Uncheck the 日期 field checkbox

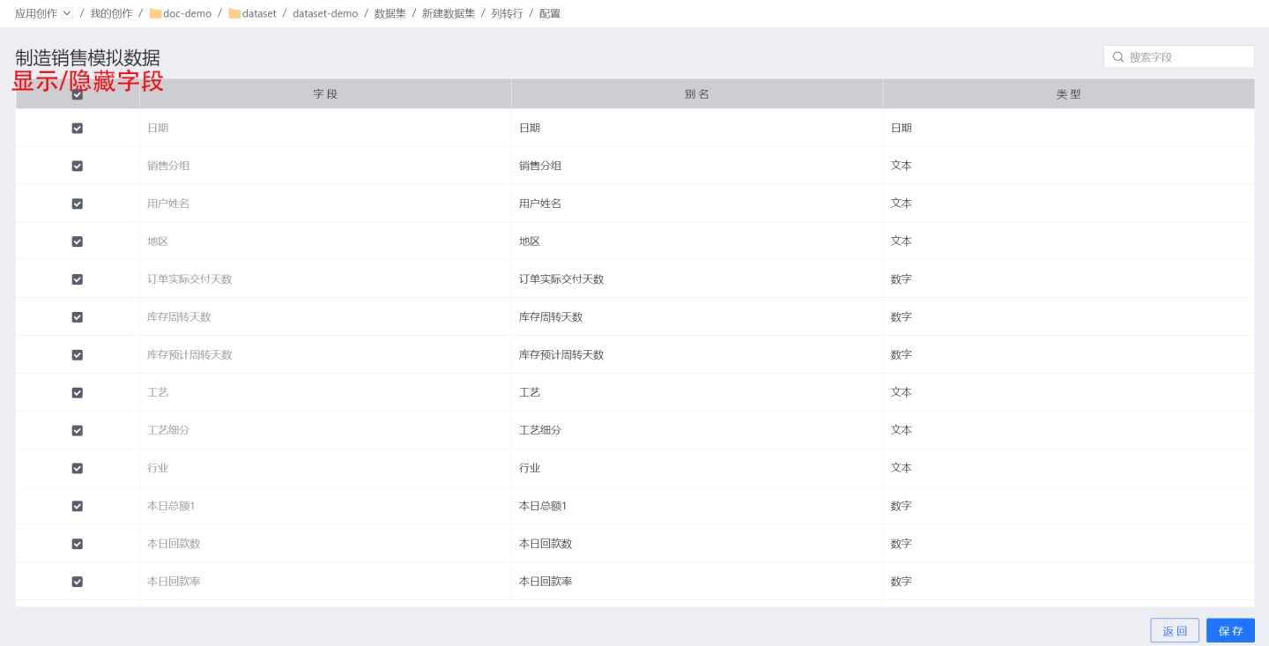[x=78, y=128]
